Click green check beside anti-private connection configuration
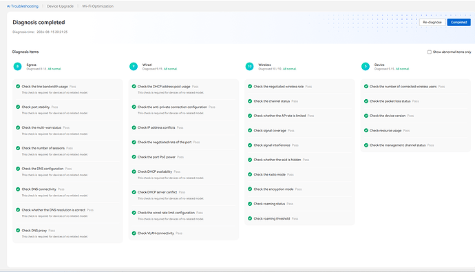The image size is (475, 272). pos(134,107)
